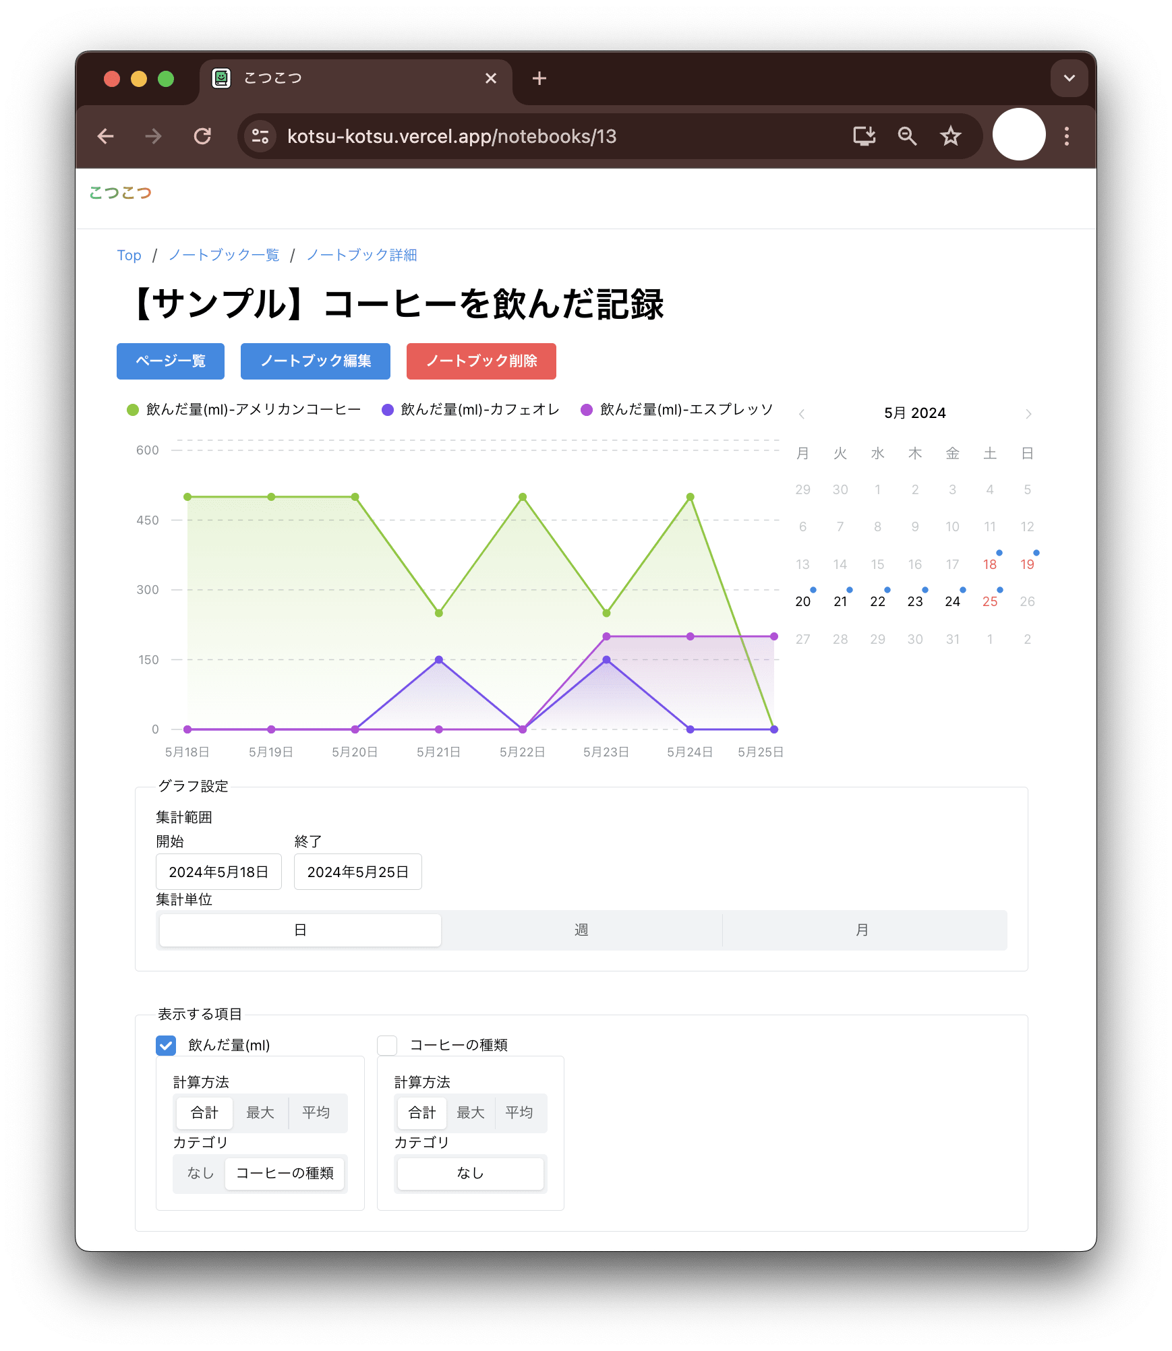Set 飲んだ量(ml) カテゴリ to なし

[200, 1174]
